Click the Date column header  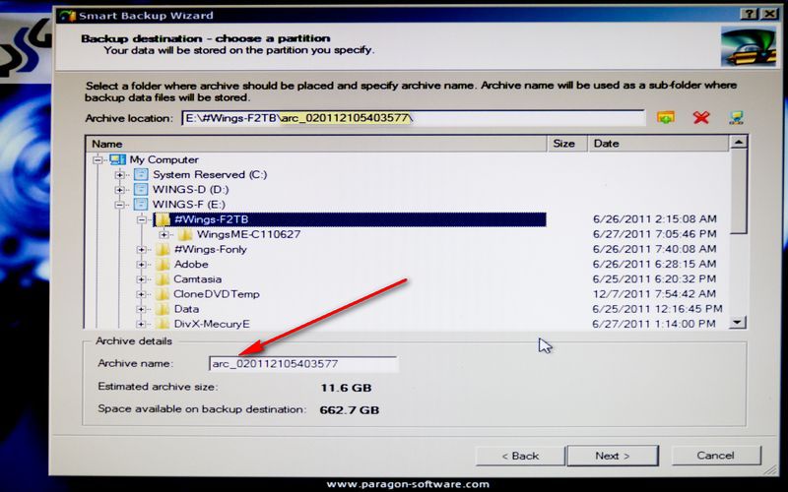tap(658, 144)
